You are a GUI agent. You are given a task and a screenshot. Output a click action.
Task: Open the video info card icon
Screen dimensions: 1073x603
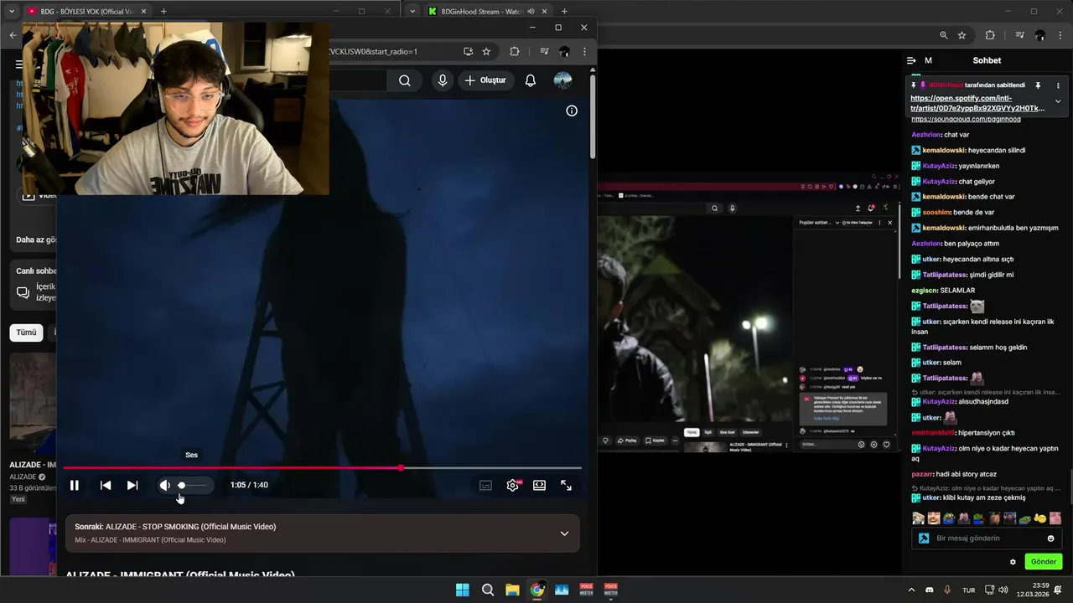[x=572, y=111]
